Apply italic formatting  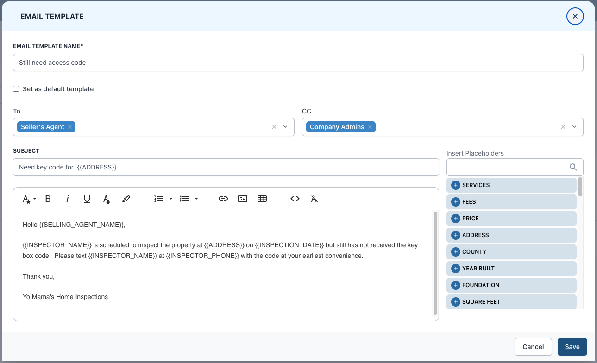point(67,198)
